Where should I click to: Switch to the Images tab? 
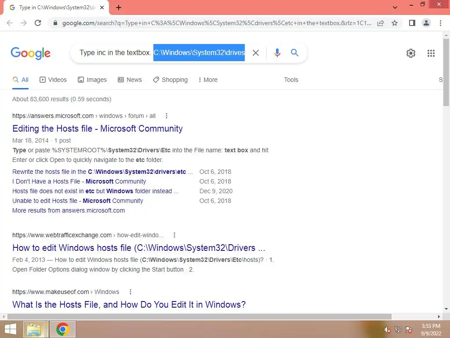[x=92, y=80]
